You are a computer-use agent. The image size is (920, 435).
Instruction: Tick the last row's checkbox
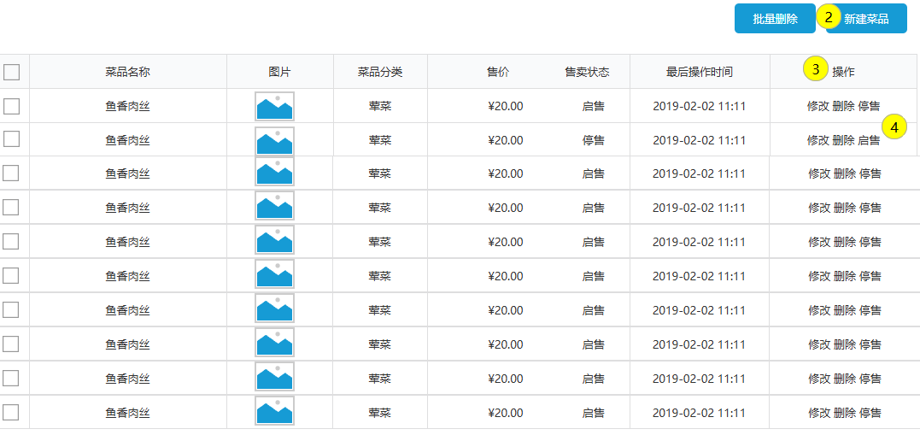(12, 413)
